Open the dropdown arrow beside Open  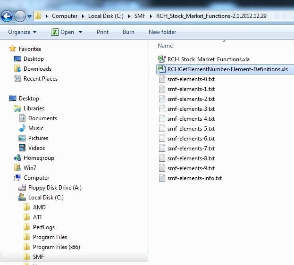click(x=80, y=32)
